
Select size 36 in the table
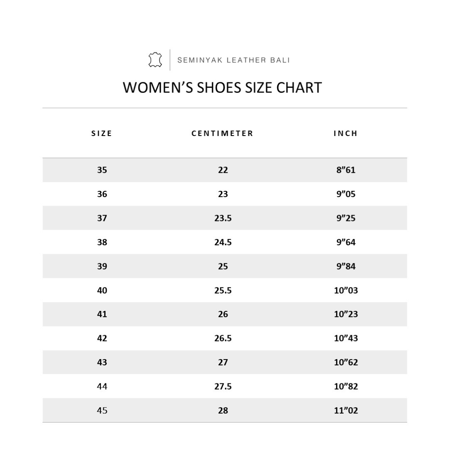102,194
